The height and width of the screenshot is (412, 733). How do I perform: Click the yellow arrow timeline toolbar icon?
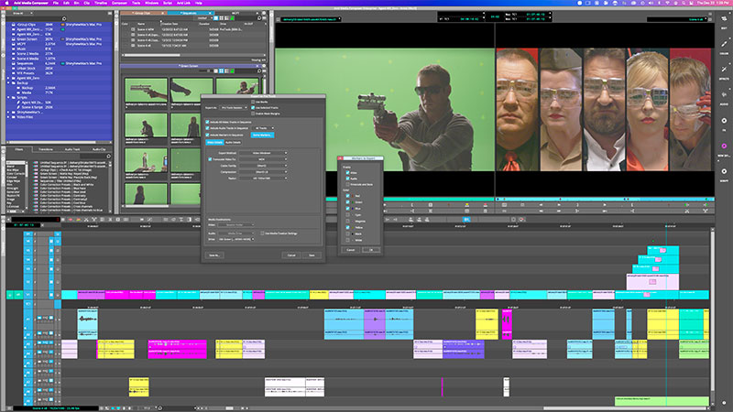pos(79,220)
